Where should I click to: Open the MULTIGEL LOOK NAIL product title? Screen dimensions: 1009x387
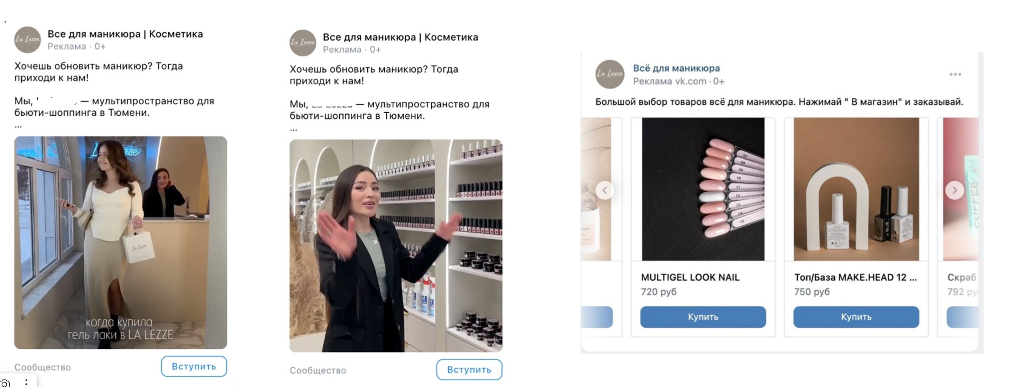[x=690, y=277]
